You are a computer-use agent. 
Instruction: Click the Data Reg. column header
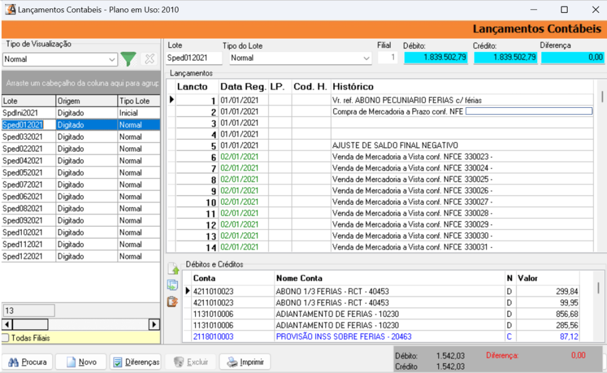pos(244,87)
